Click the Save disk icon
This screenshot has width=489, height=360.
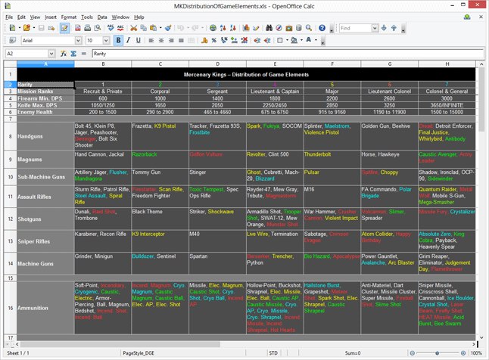tap(41, 28)
